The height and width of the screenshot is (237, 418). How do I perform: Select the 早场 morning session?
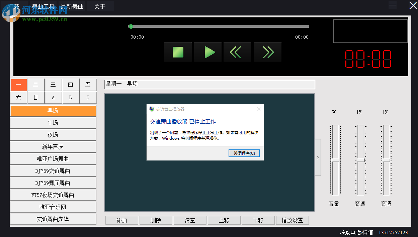click(53, 111)
